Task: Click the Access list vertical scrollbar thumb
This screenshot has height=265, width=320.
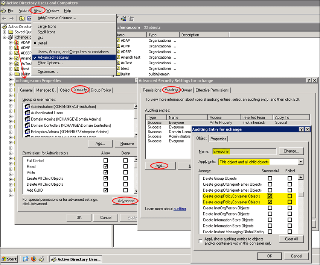Action: [301, 194]
